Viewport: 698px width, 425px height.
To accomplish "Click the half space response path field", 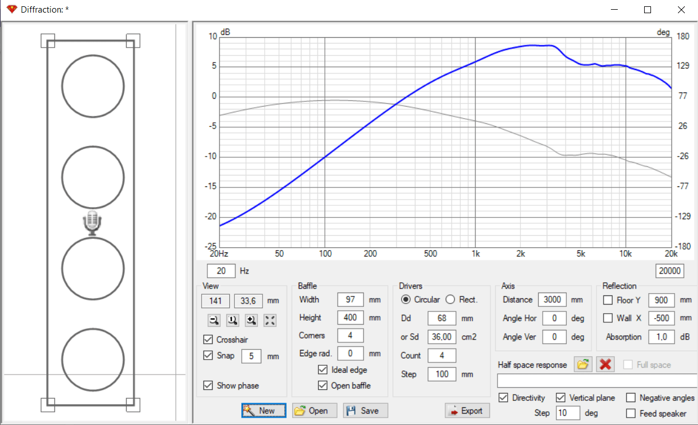I will [597, 381].
